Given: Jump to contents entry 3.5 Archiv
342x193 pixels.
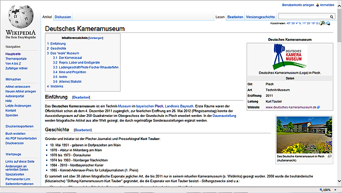Looking at the screenshot, I should click(x=60, y=77).
